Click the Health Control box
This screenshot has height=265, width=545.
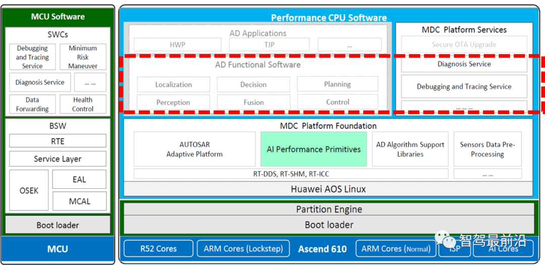click(83, 104)
